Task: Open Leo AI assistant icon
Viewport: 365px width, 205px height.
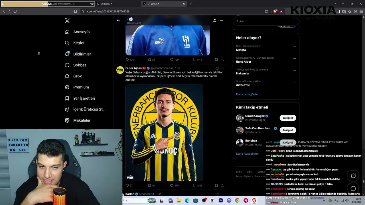Action: click(350, 11)
